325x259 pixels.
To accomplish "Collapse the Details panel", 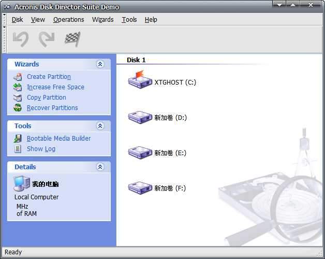I will 100,167.
